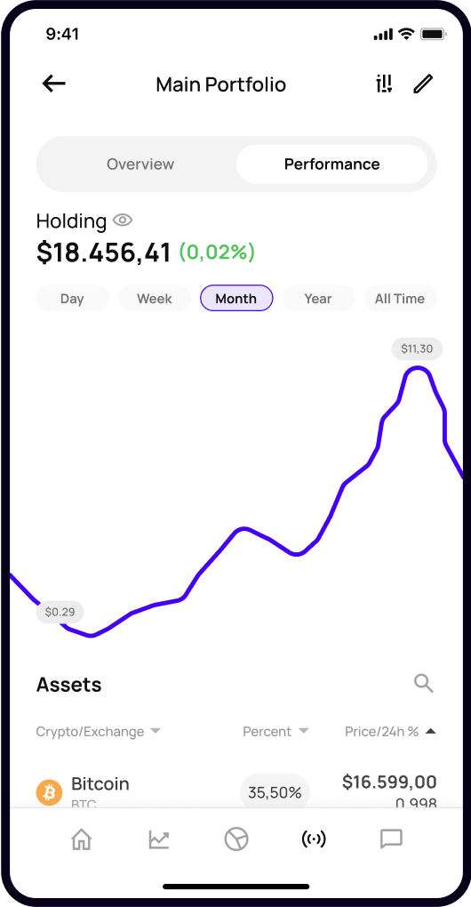Search assets with the magnifier icon
This screenshot has width=471, height=907.
(x=424, y=683)
